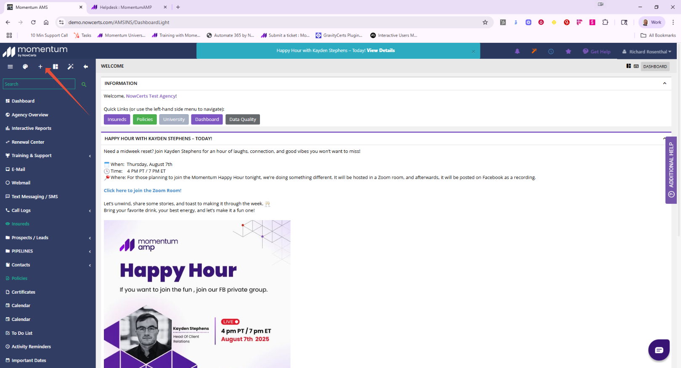Image resolution: width=681 pixels, height=368 pixels.
Task: Expand Training & Support submenu
Action: pos(90,156)
